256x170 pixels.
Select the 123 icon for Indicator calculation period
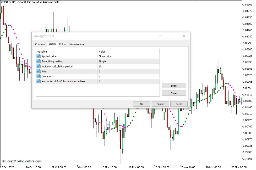pos(38,66)
